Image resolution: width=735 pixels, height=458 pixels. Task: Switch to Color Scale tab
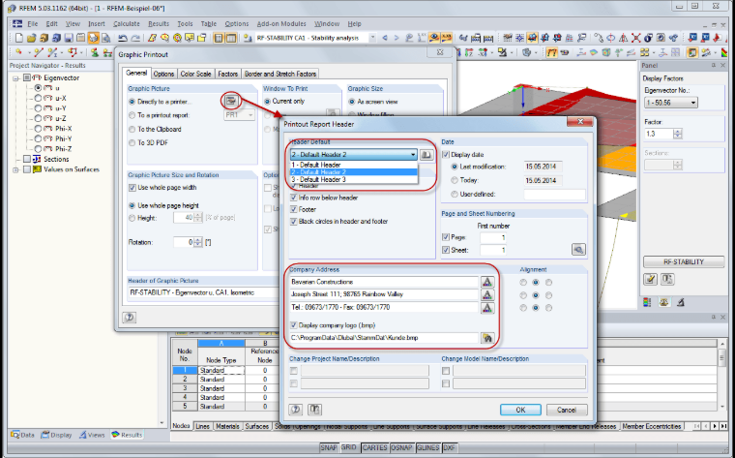pos(195,74)
